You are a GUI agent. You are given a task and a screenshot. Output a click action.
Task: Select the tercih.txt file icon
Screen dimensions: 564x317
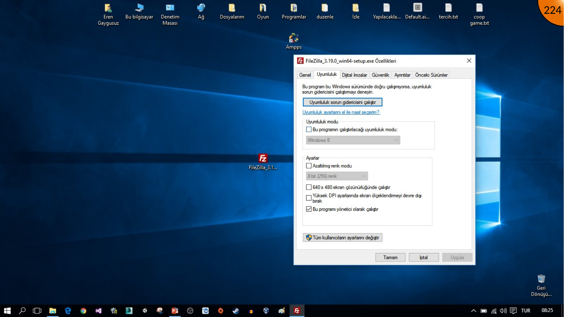pos(448,12)
